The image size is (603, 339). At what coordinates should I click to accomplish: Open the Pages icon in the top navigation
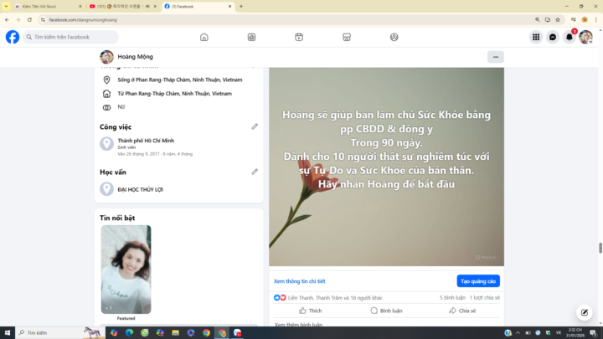click(x=251, y=38)
